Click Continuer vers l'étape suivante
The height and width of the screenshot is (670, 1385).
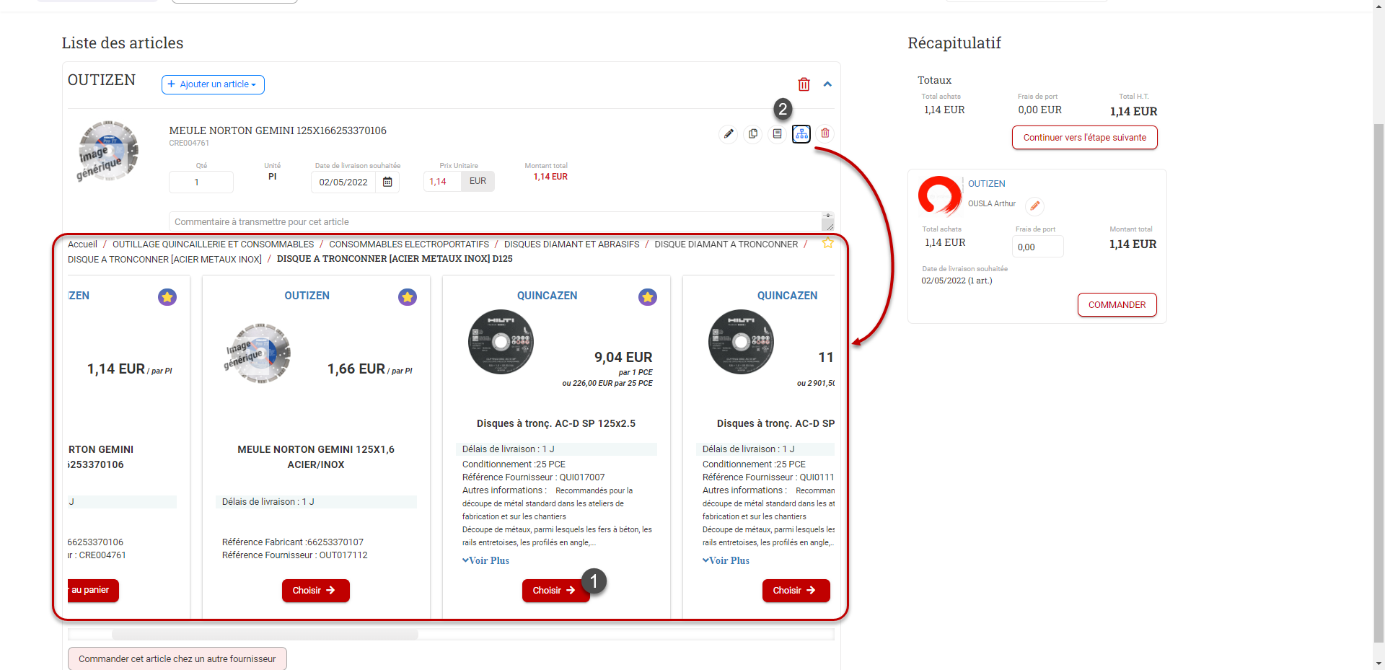1084,138
